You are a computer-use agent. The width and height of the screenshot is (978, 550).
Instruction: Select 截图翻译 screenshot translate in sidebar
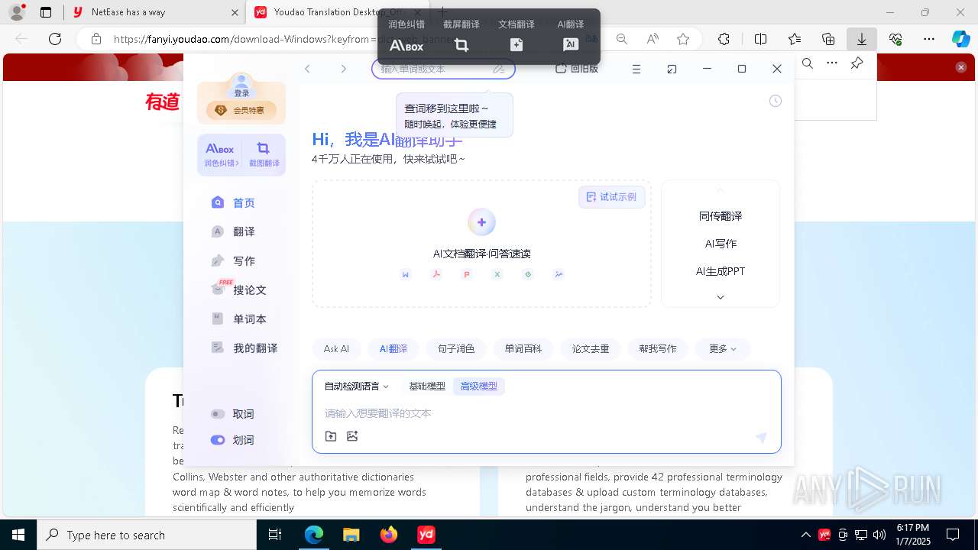[264, 155]
